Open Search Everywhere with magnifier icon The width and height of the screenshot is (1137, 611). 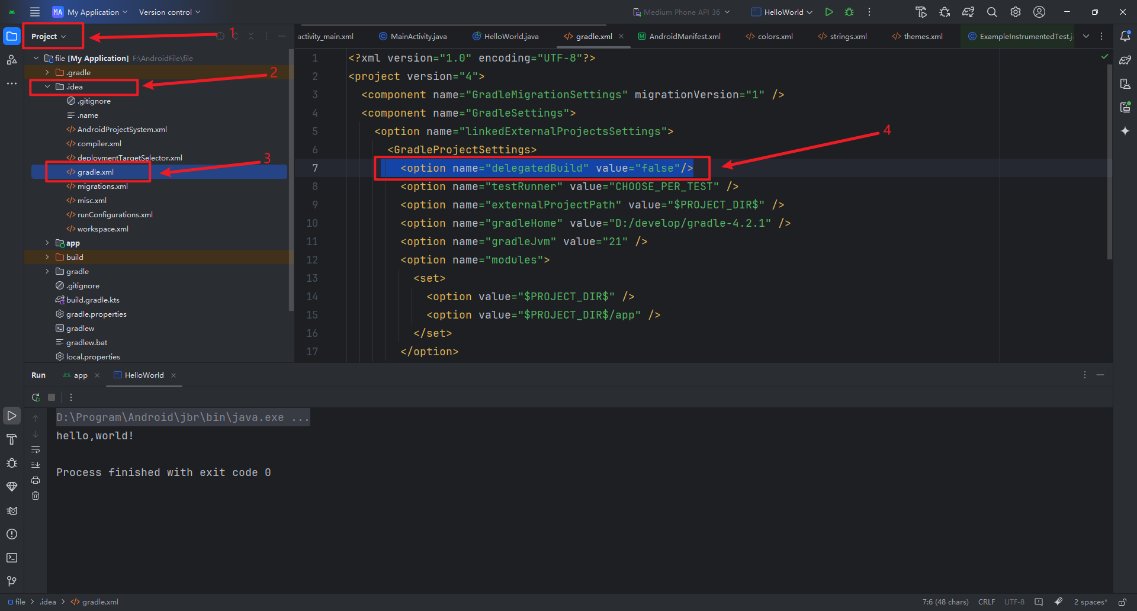click(x=991, y=12)
